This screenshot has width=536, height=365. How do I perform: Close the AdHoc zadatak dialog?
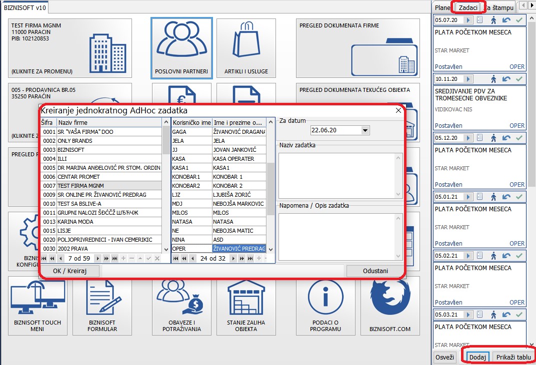398,111
